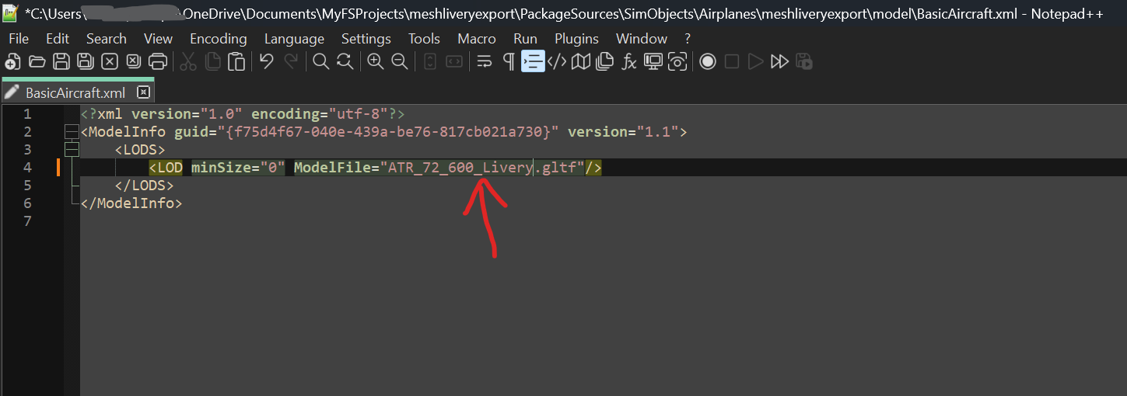Open the Encoding menu

(x=219, y=38)
